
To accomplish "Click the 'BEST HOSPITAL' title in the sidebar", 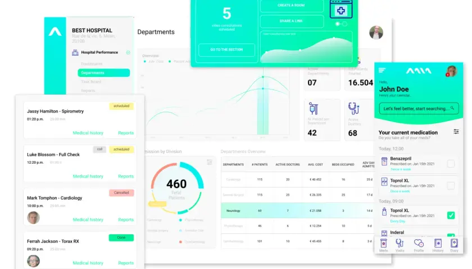I will [x=92, y=30].
